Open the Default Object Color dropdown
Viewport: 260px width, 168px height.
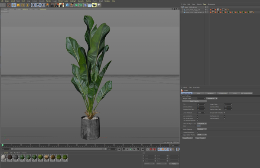tap(202, 124)
